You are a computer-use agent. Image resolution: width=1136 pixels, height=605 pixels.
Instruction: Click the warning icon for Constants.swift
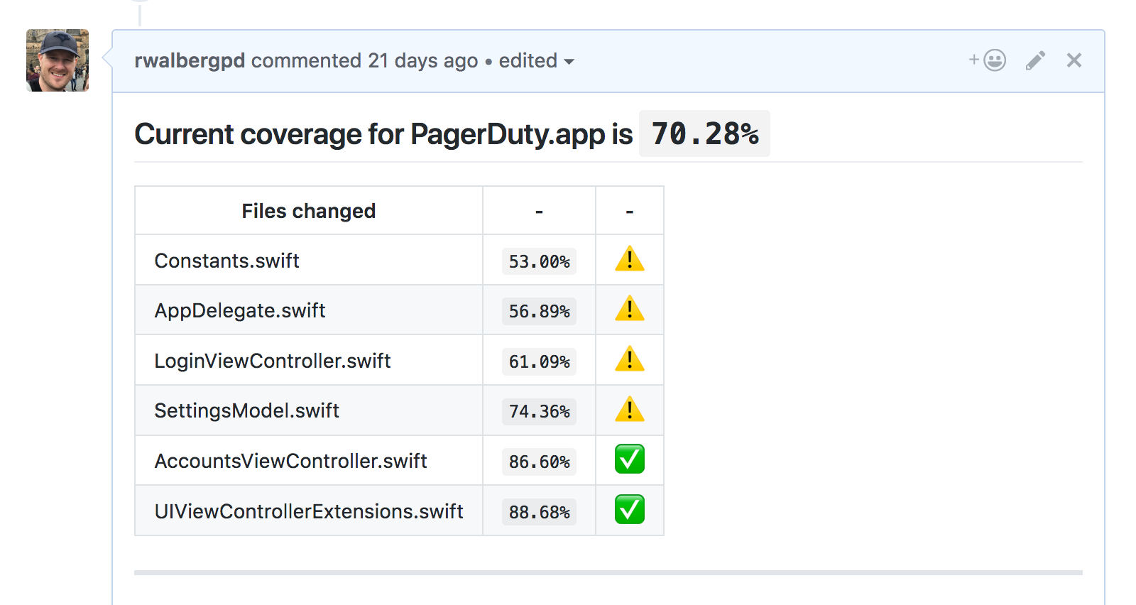(630, 259)
